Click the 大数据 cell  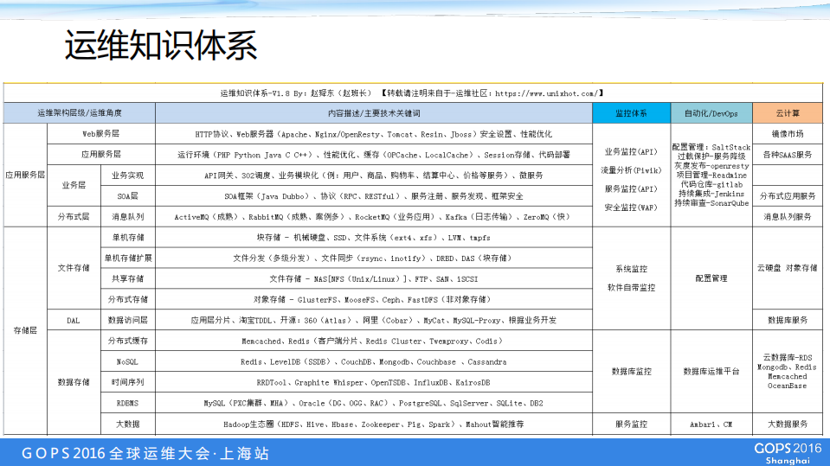point(127,425)
